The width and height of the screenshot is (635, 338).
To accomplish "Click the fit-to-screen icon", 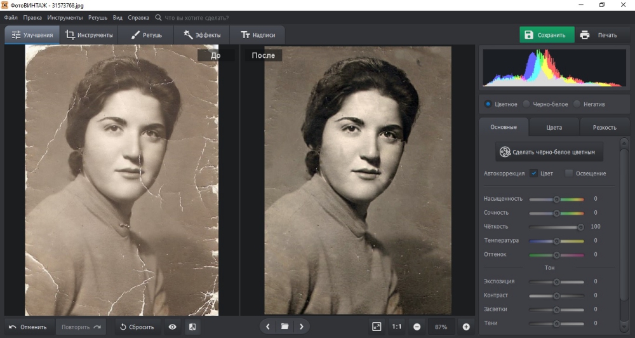I will pyautogui.click(x=377, y=327).
